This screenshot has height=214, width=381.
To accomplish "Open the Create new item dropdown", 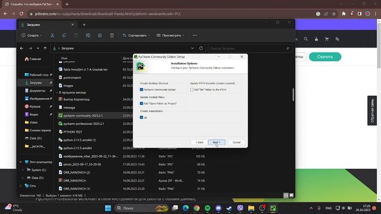I will coord(32,36).
